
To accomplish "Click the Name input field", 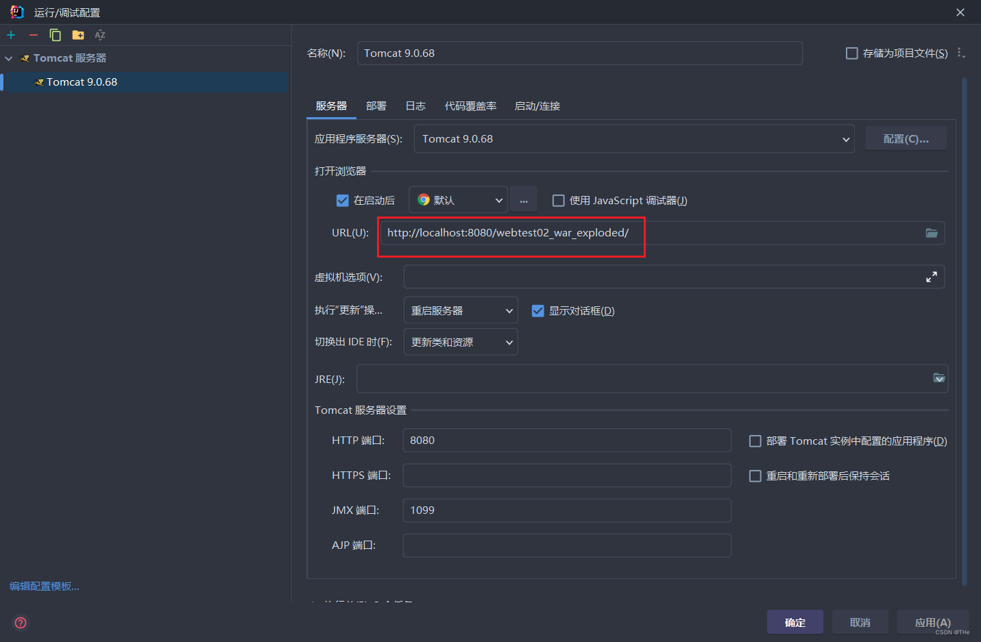I will click(580, 53).
